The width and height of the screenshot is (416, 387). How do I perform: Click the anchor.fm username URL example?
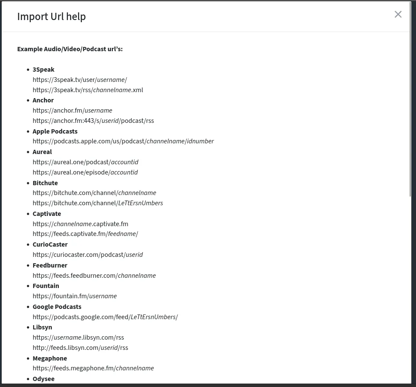point(73,111)
